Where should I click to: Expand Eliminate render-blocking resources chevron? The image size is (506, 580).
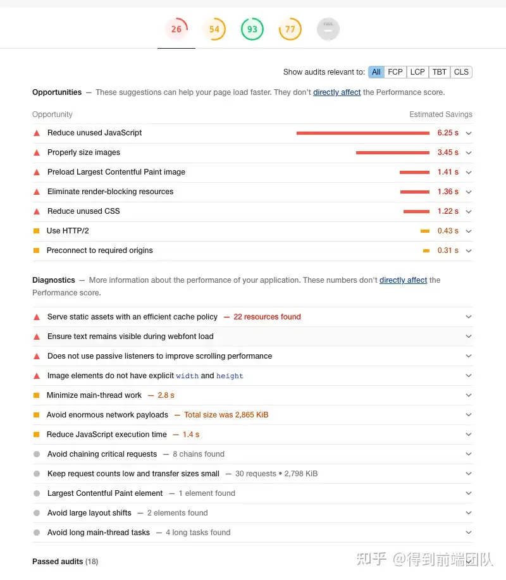tap(469, 192)
